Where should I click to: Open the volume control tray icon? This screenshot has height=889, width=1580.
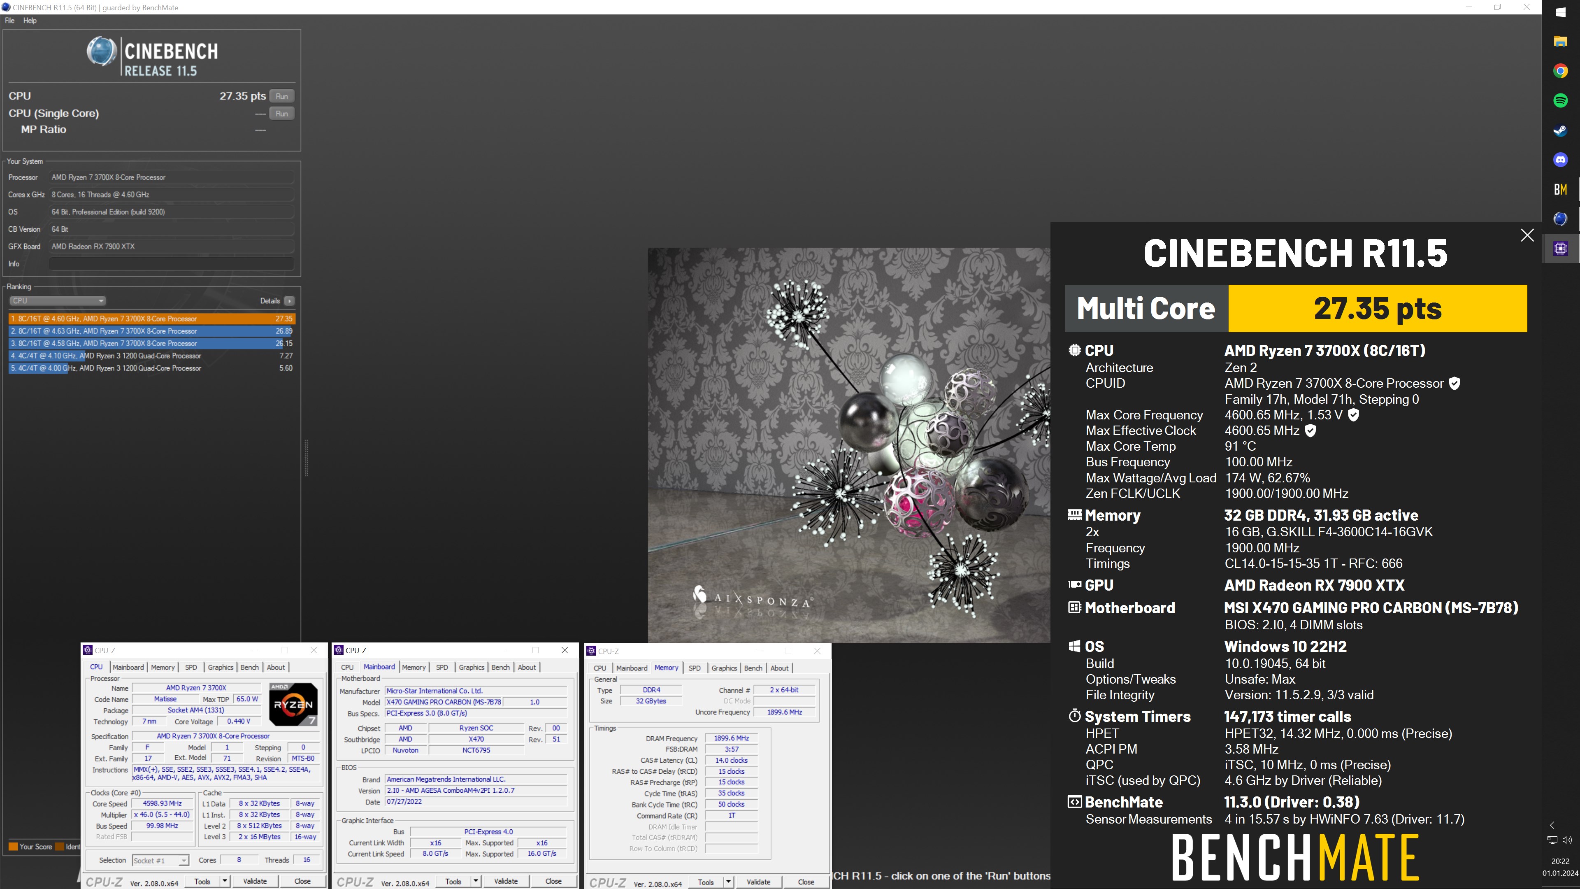click(x=1568, y=840)
